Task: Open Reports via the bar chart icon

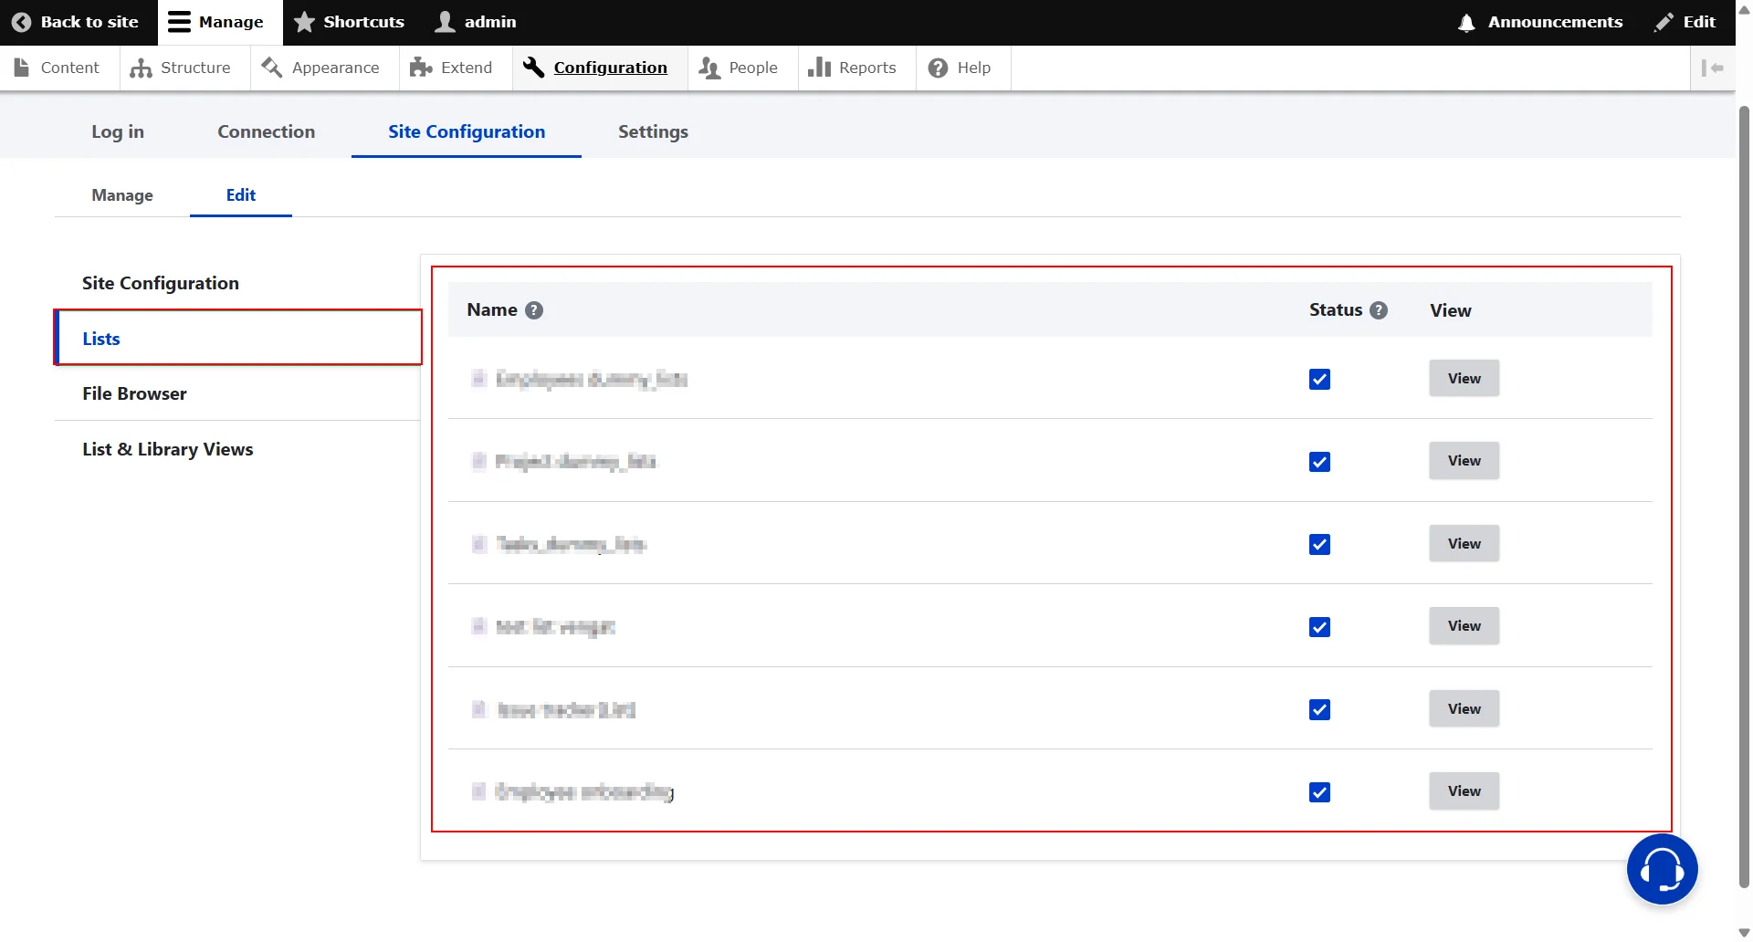Action: (821, 68)
